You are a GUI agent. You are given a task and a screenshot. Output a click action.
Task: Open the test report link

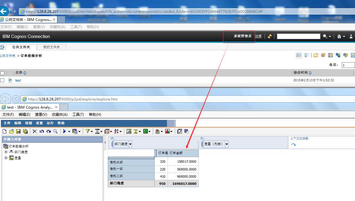tap(18, 80)
